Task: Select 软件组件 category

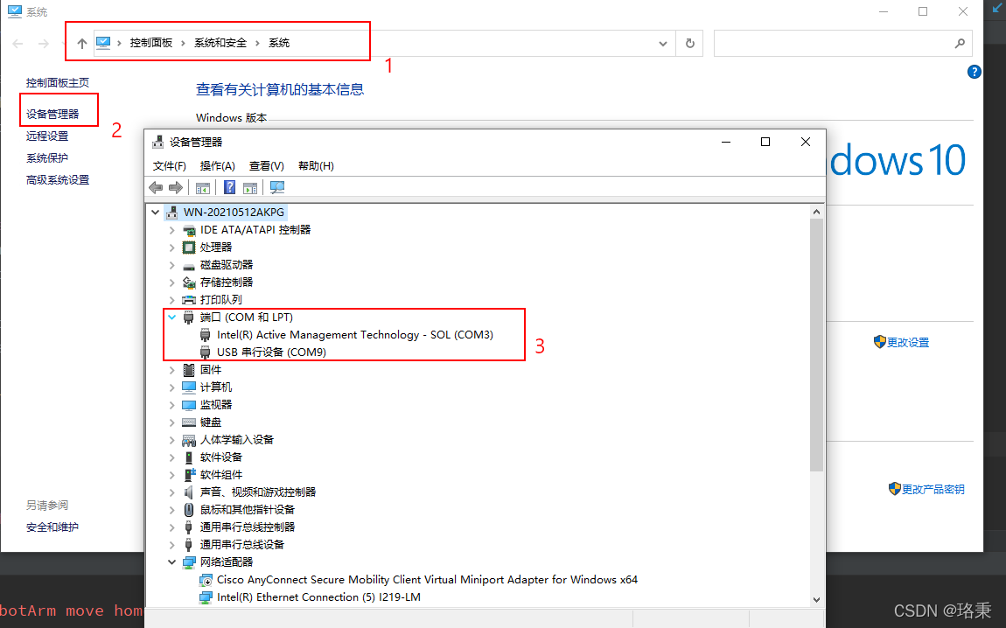Action: point(221,475)
